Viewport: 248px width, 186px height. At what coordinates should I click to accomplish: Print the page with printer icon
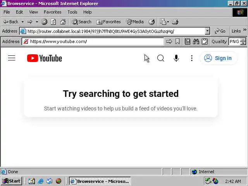pyautogui.click(x=175, y=22)
